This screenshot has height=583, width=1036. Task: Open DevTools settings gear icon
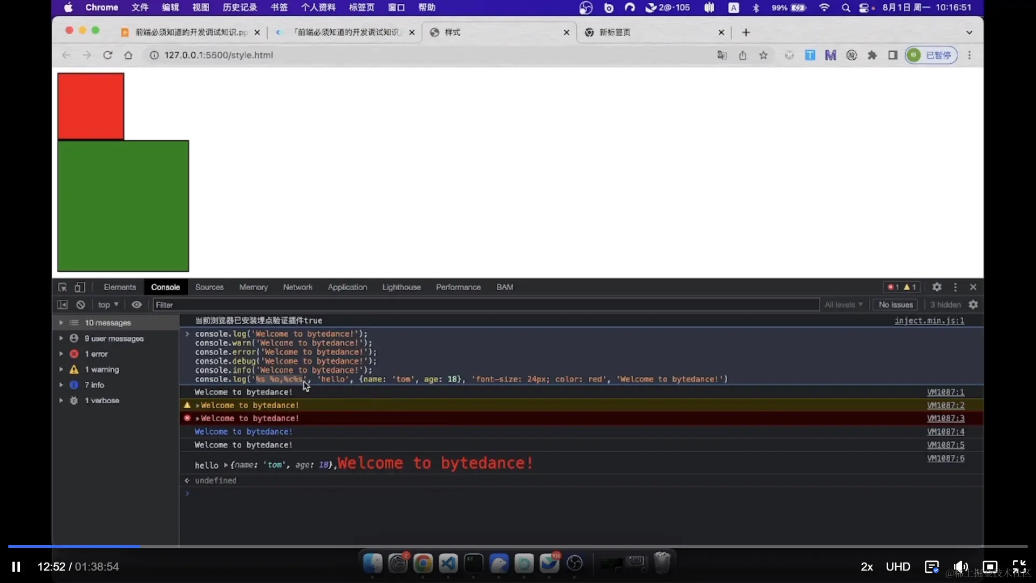(x=937, y=287)
